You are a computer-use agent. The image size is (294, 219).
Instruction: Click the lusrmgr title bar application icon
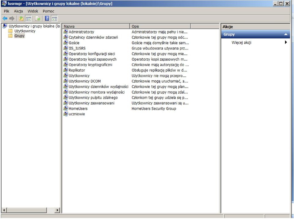[x=4, y=3]
